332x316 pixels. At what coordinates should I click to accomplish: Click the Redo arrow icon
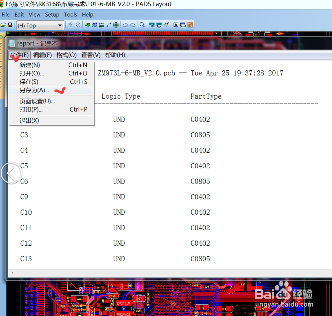pos(132,25)
